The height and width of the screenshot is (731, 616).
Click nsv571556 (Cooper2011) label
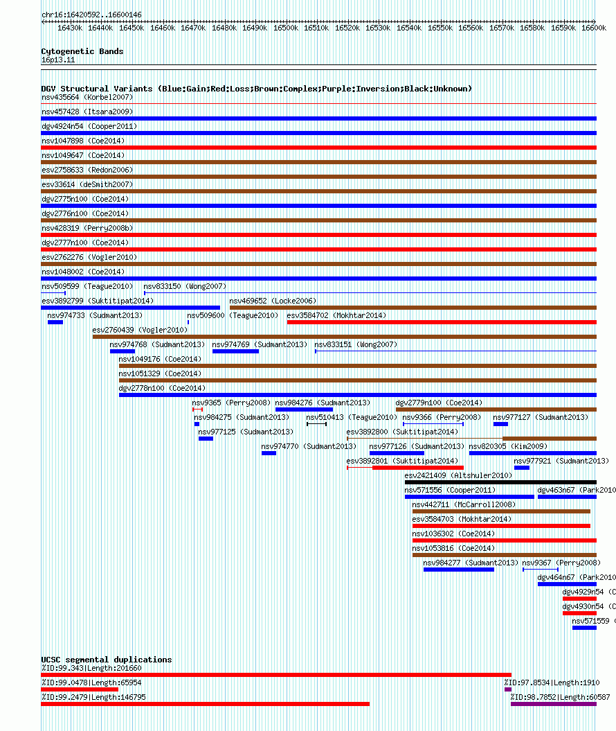pos(450,490)
